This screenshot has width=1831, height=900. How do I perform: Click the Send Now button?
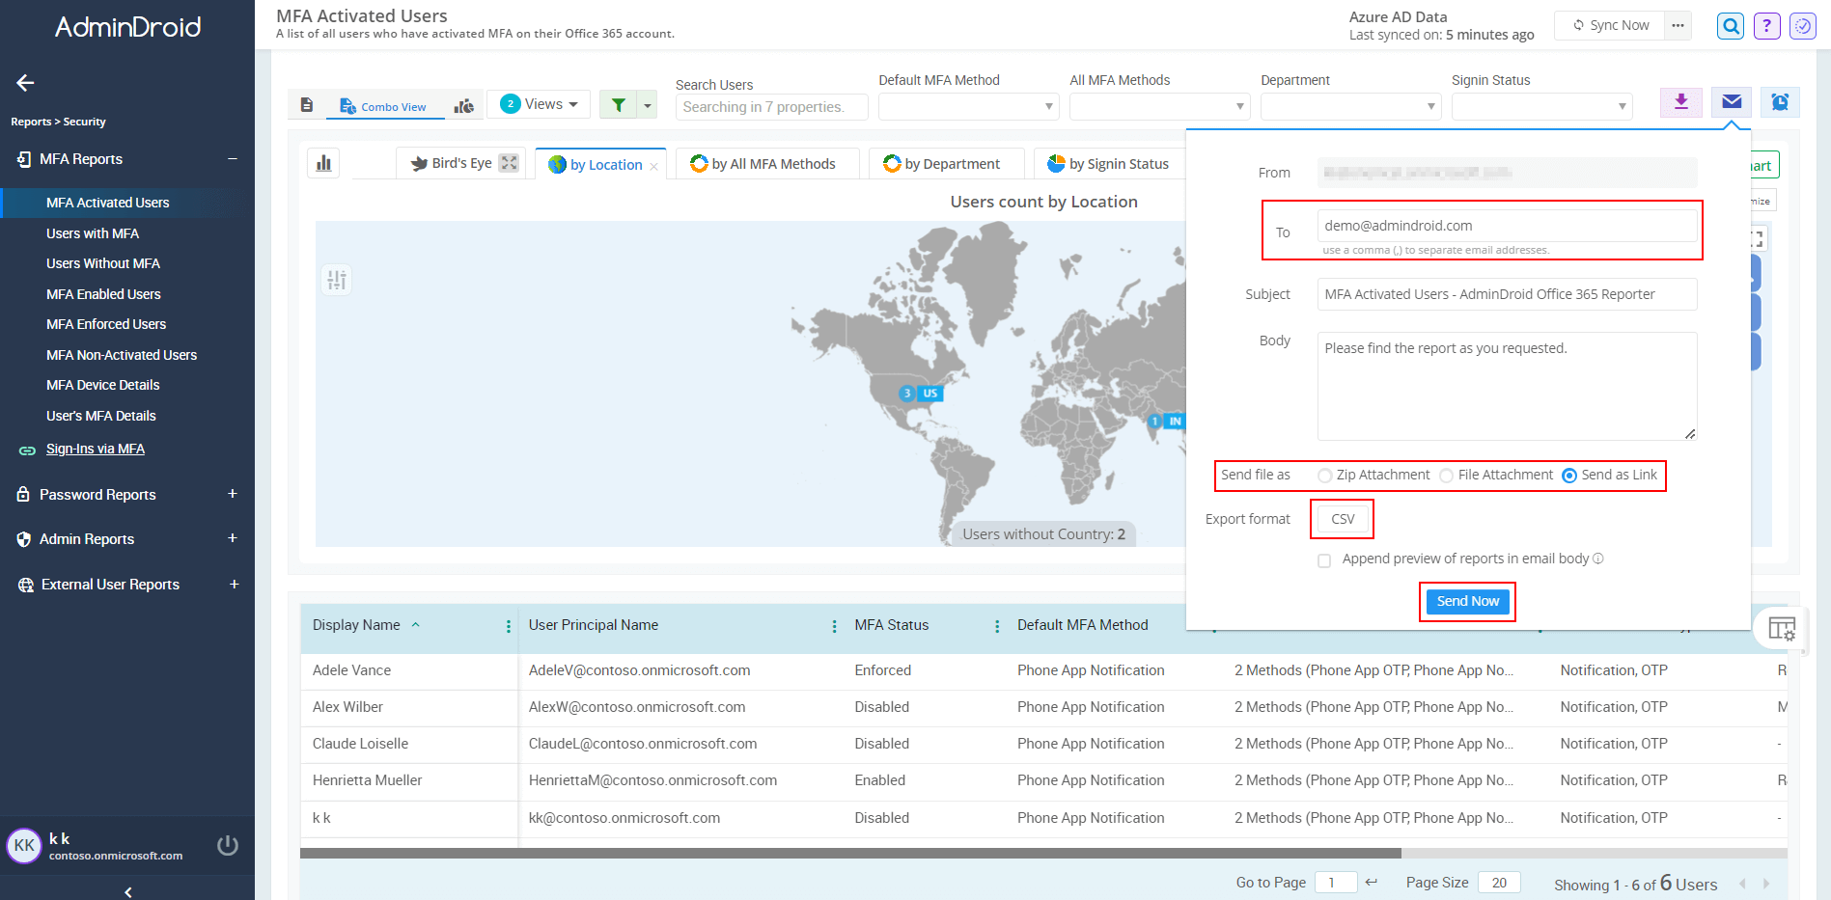click(x=1467, y=601)
